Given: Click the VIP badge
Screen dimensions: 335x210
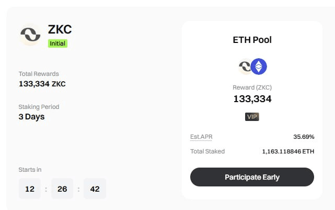Looking at the screenshot, I should pos(252,117).
